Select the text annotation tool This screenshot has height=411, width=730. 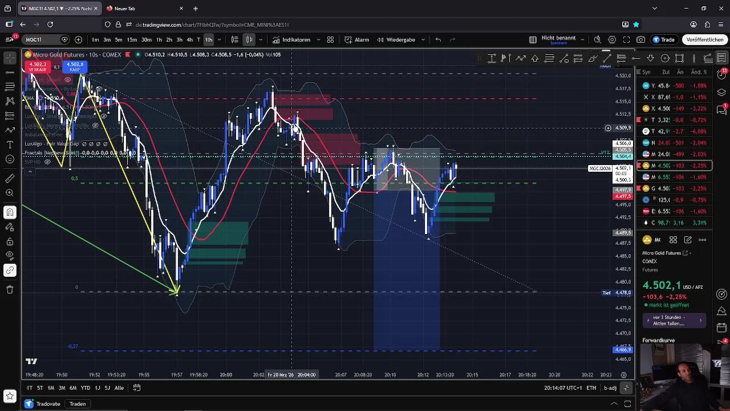pos(10,145)
